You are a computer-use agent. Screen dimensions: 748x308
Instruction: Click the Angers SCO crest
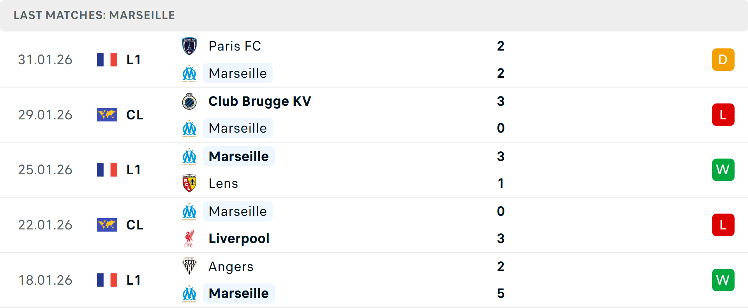[189, 266]
